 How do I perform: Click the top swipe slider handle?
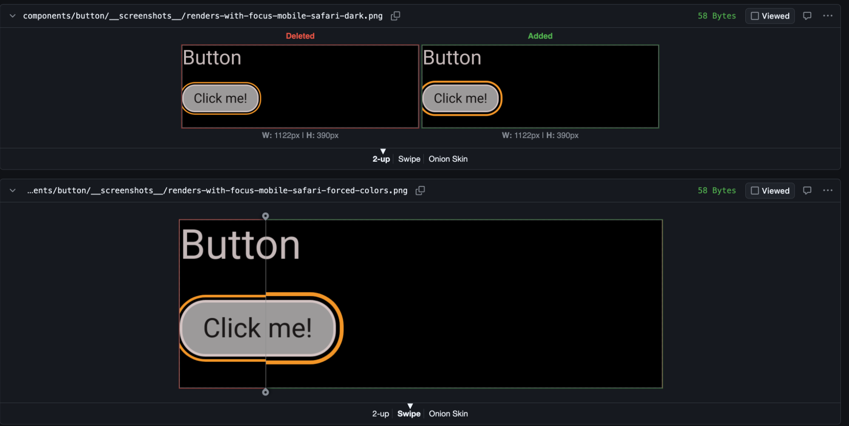(x=265, y=216)
